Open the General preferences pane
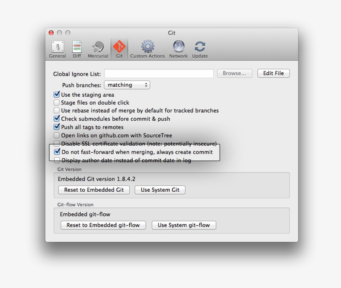341x288 pixels. coord(57,48)
